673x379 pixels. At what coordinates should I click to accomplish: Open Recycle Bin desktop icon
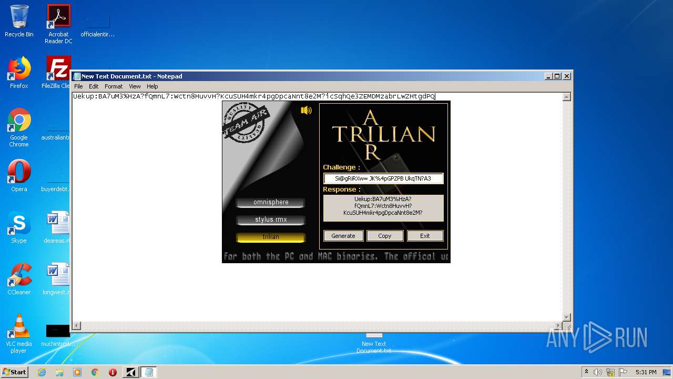coord(19,21)
